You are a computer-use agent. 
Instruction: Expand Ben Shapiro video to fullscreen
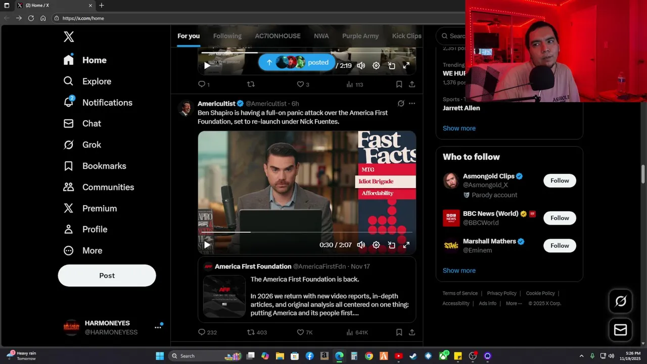pyautogui.click(x=406, y=245)
